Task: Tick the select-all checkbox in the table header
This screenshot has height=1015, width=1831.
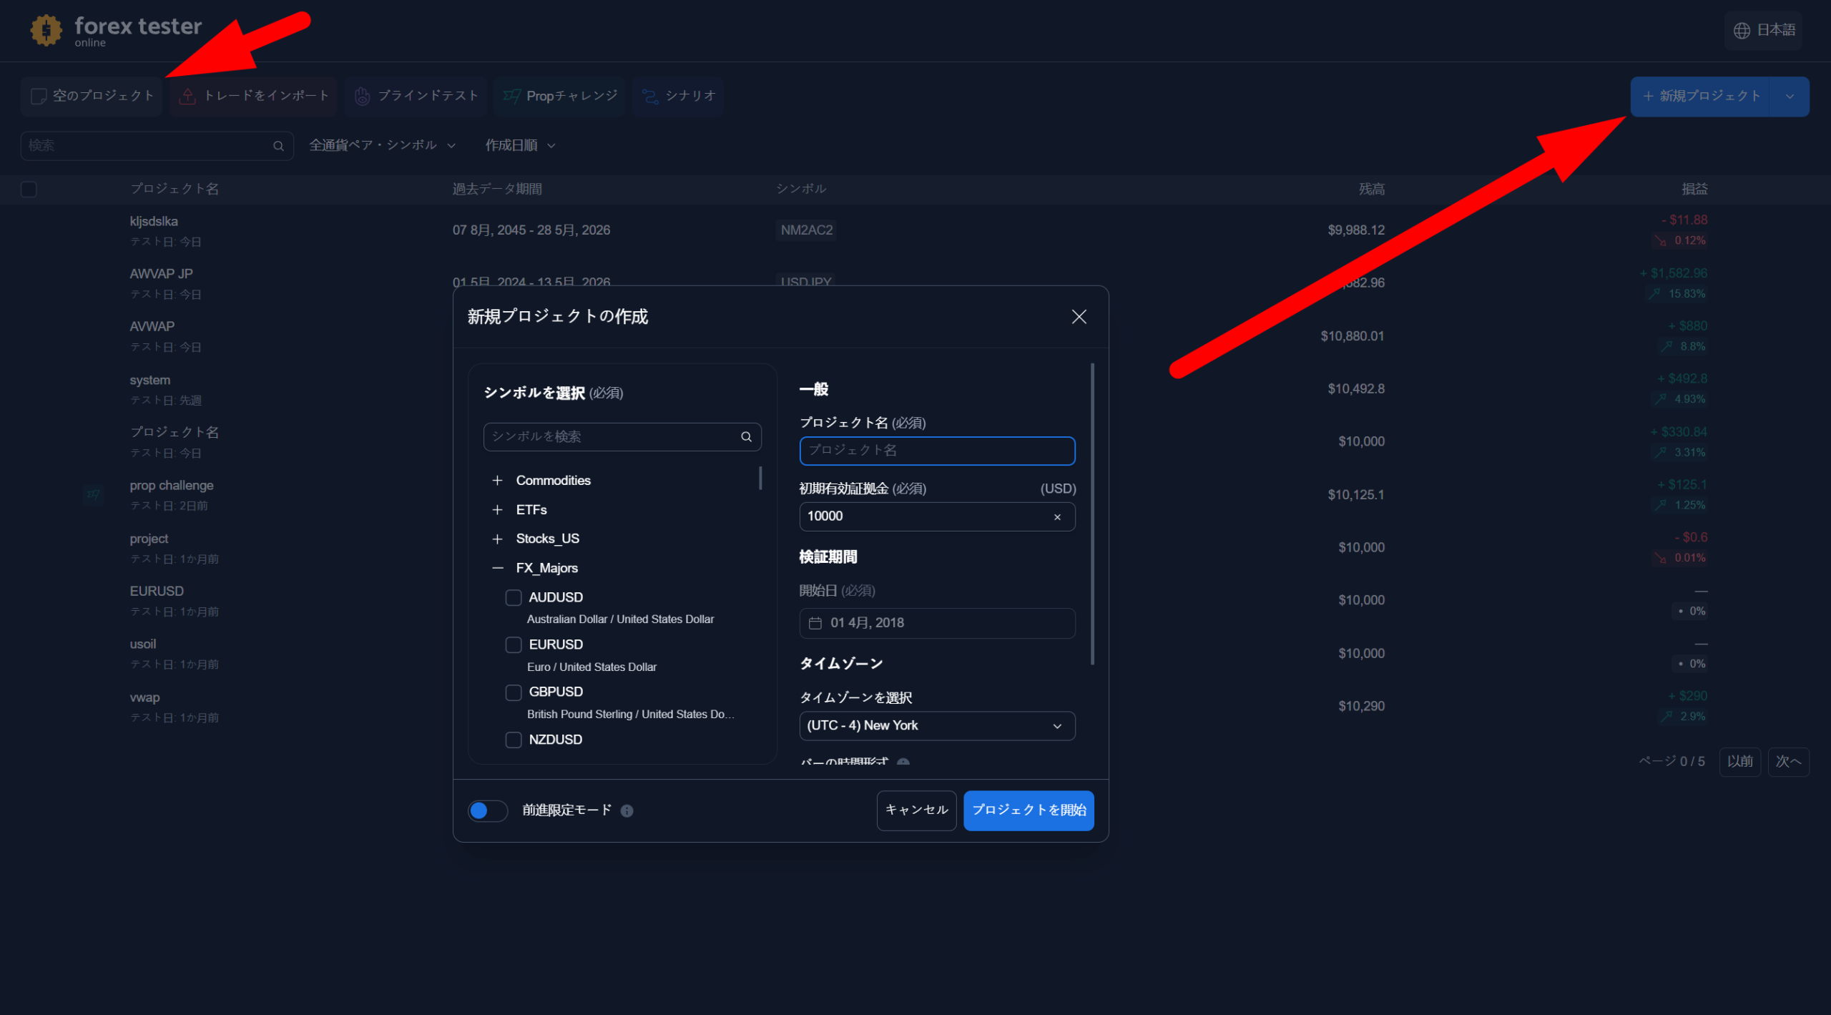Action: (29, 189)
